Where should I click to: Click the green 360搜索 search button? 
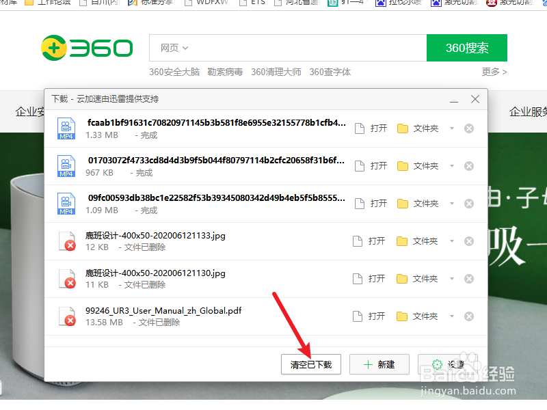click(466, 48)
